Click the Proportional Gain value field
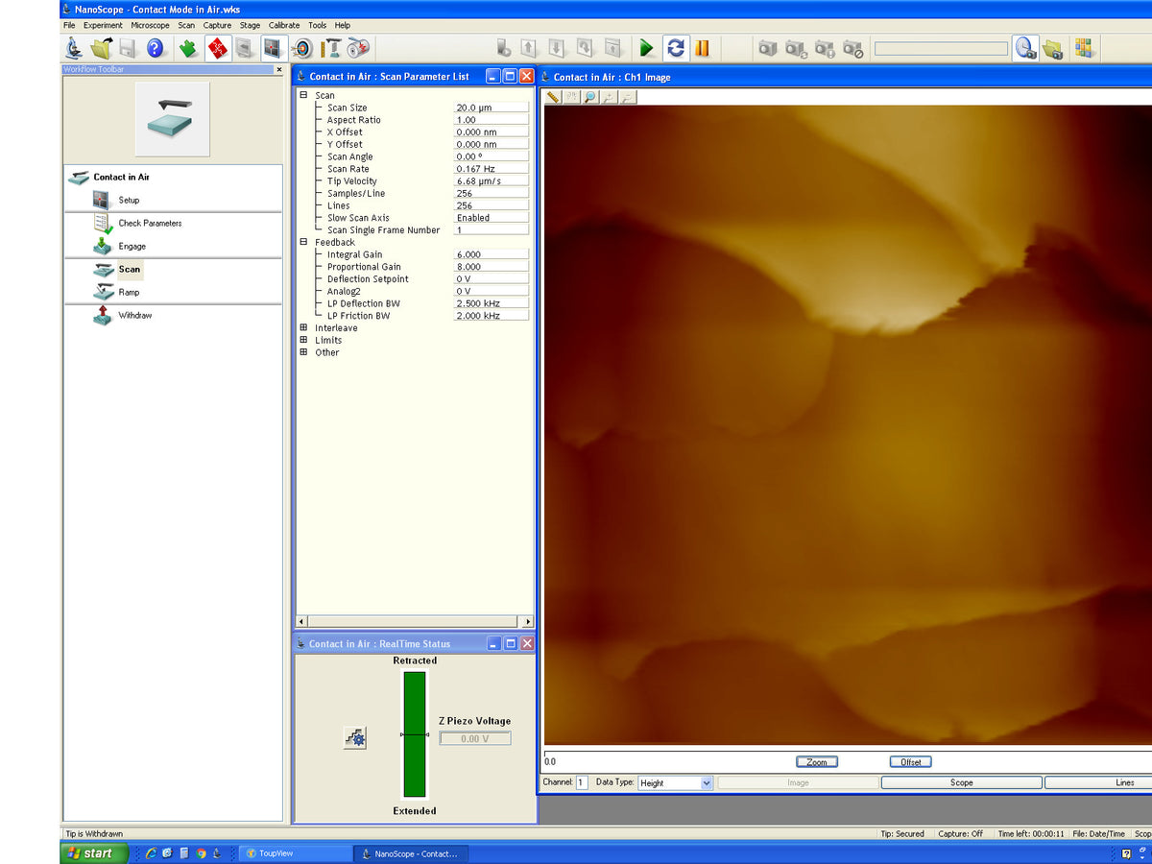 tap(491, 267)
